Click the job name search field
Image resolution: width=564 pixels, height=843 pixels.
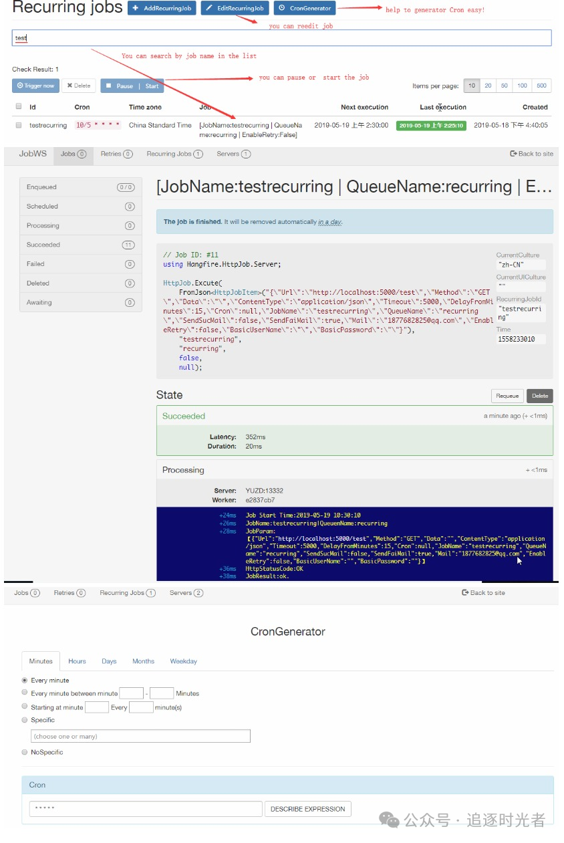(x=281, y=38)
